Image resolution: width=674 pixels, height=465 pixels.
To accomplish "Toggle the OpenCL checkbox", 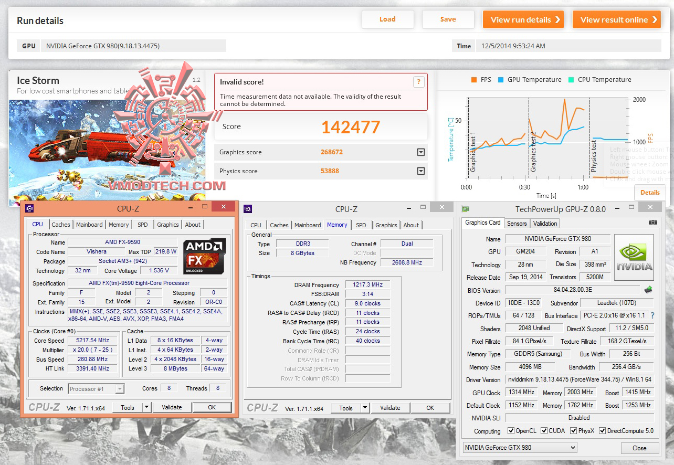I will (511, 431).
